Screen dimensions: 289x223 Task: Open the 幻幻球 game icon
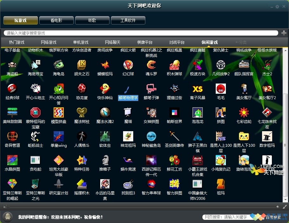click(128, 66)
